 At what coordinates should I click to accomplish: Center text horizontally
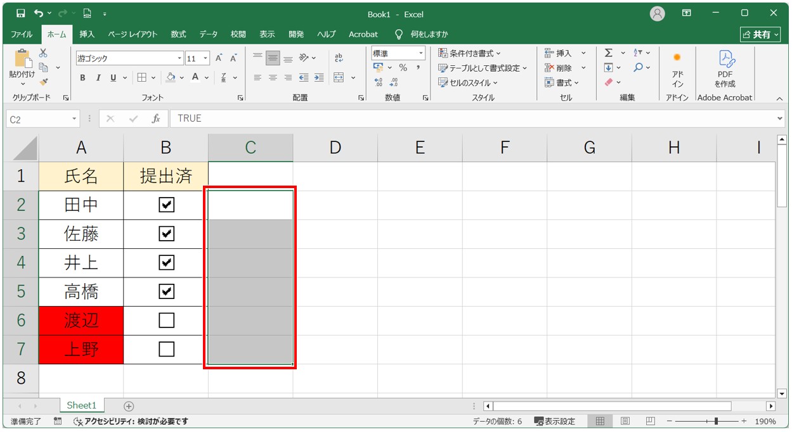pyautogui.click(x=273, y=78)
